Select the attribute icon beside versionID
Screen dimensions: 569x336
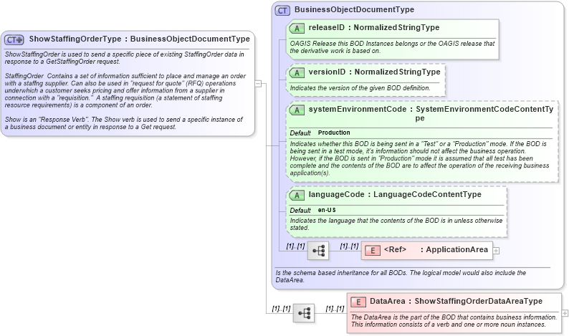[x=297, y=73]
